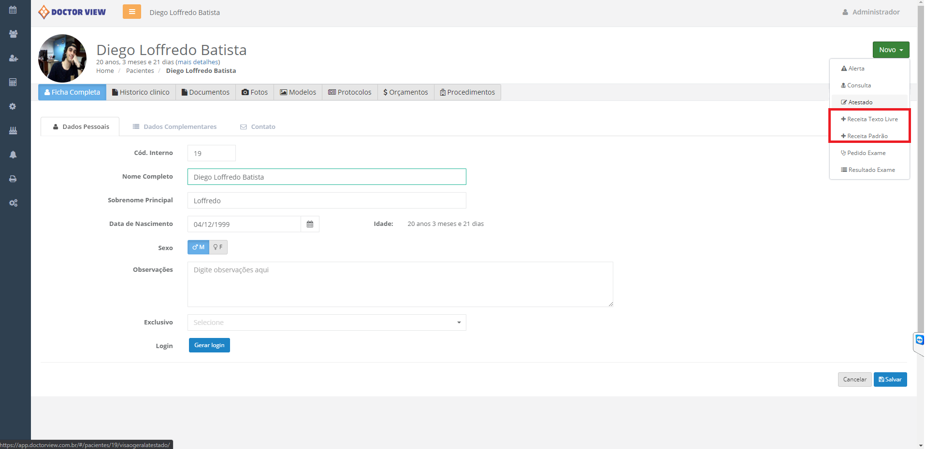This screenshot has width=925, height=449.
Task: Click the add patient sidebar icon
Action: 13,58
